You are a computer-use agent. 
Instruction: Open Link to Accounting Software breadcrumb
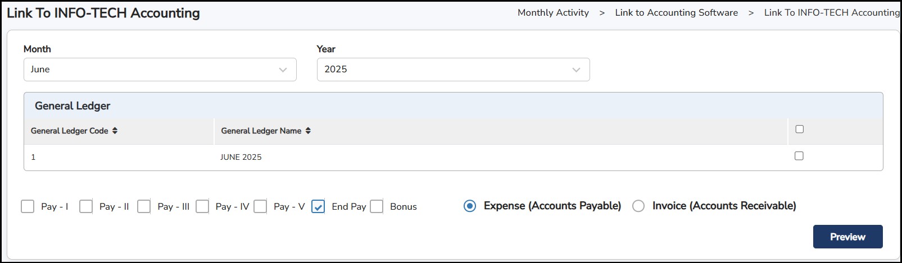676,13
